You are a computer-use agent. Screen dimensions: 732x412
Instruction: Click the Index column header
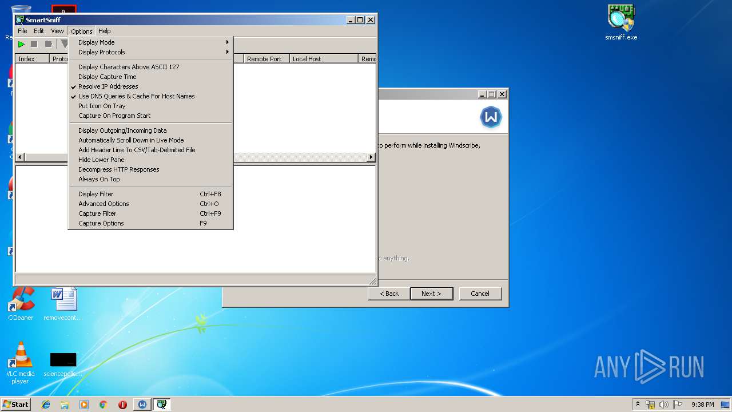pyautogui.click(x=32, y=59)
